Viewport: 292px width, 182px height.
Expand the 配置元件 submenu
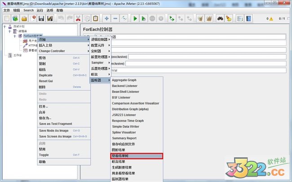click(x=100, y=45)
